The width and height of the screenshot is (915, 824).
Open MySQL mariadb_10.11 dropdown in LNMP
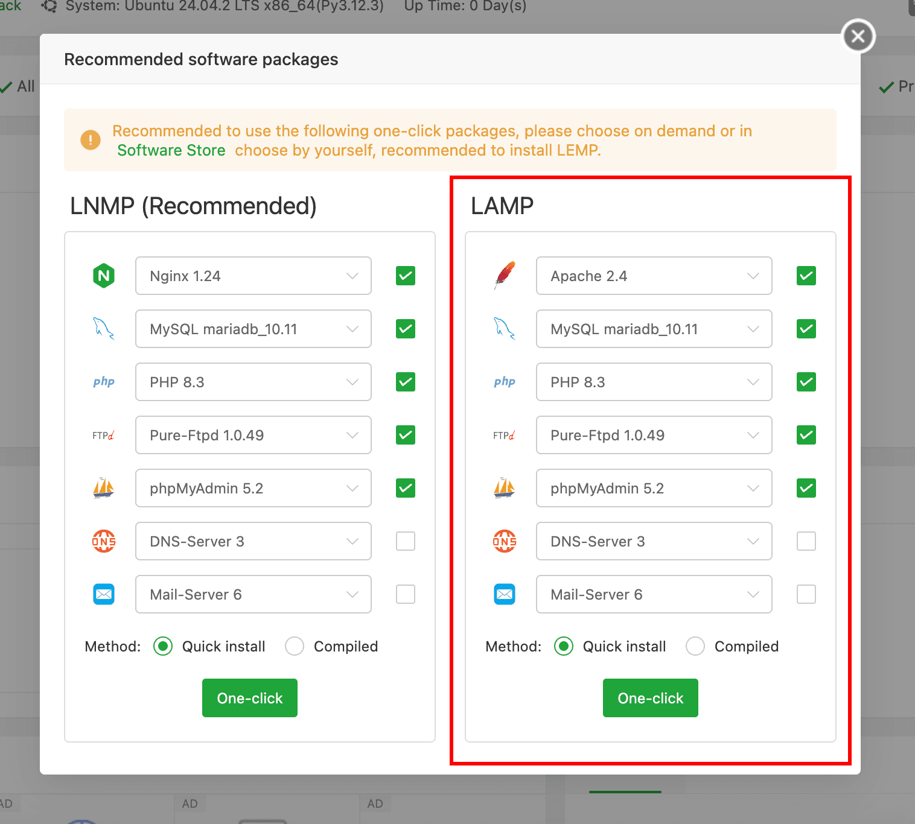253,329
